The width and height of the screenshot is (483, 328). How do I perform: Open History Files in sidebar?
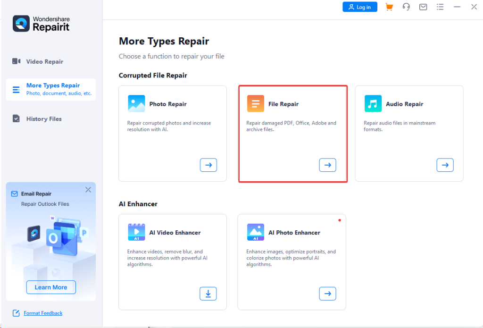coord(43,119)
